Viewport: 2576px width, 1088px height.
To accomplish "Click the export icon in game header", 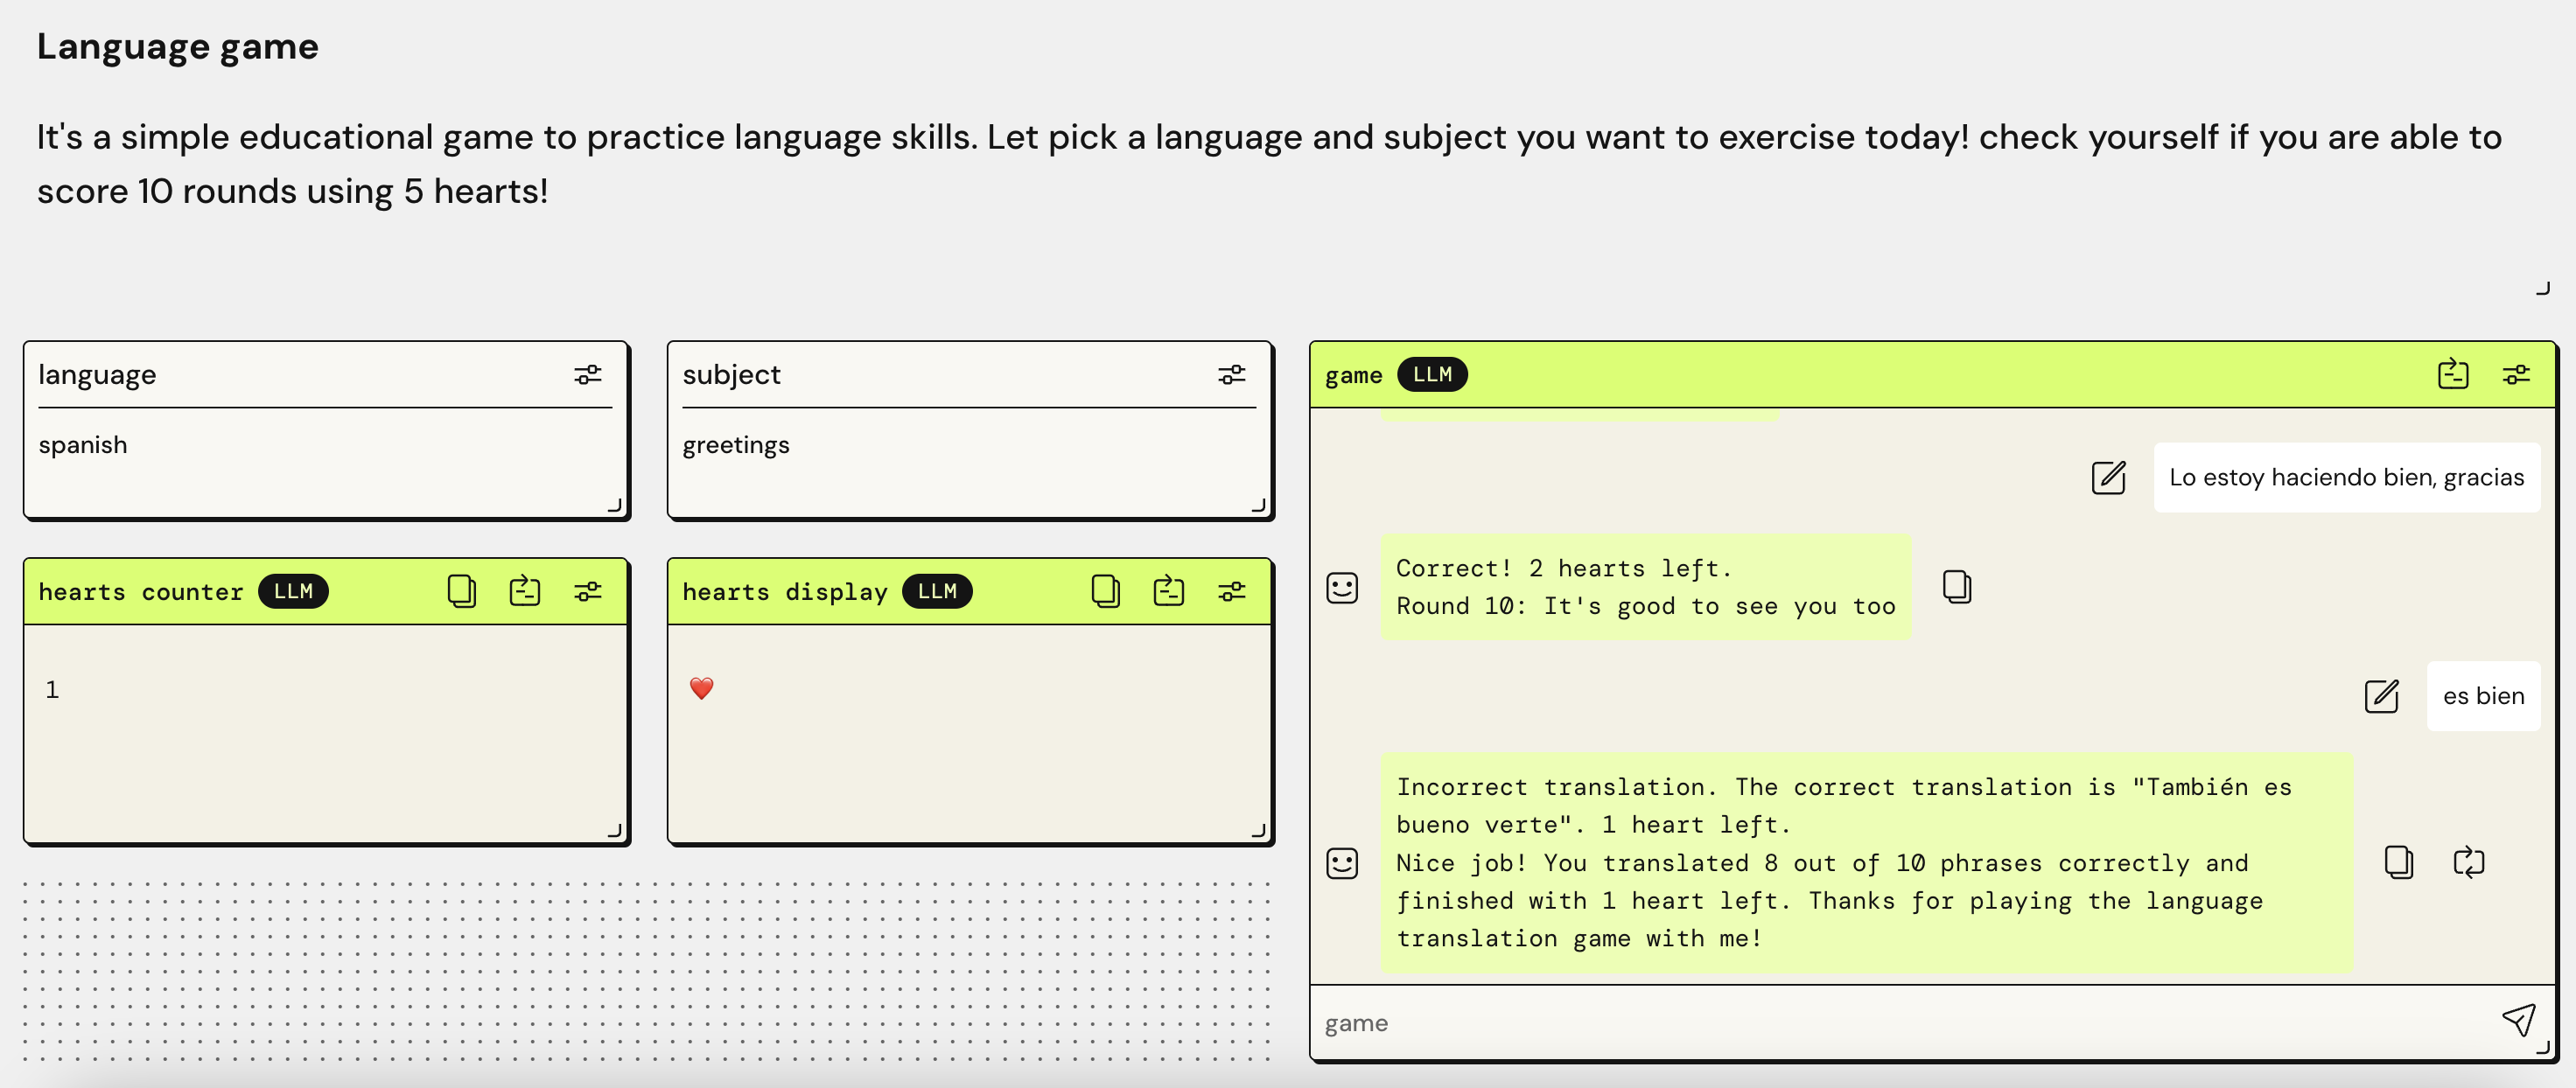I will pos(2452,374).
